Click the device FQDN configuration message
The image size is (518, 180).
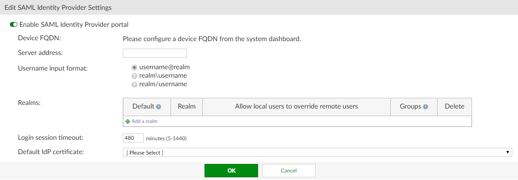pos(212,39)
